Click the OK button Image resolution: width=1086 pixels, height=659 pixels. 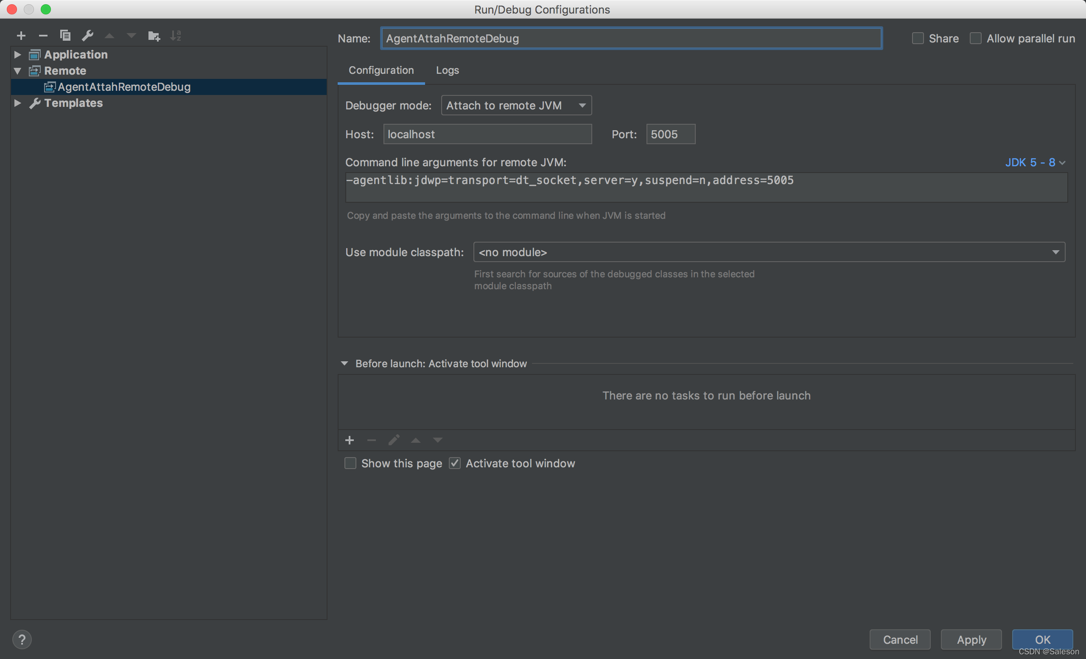[1042, 639]
